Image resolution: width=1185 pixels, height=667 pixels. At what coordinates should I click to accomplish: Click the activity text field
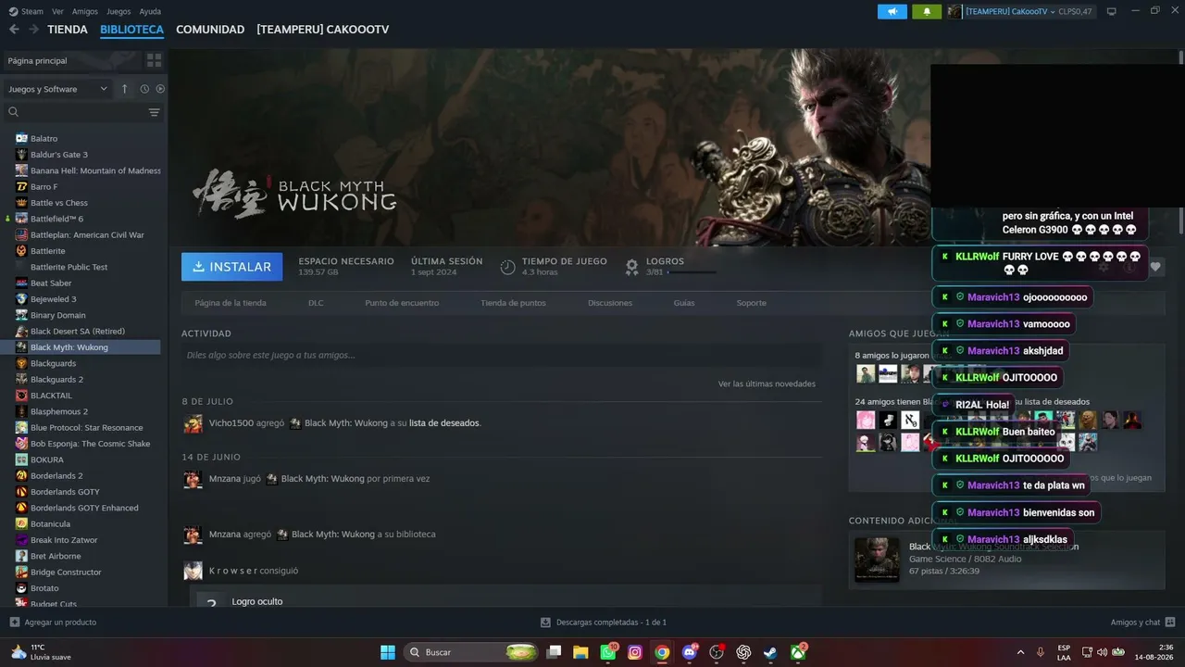point(502,355)
